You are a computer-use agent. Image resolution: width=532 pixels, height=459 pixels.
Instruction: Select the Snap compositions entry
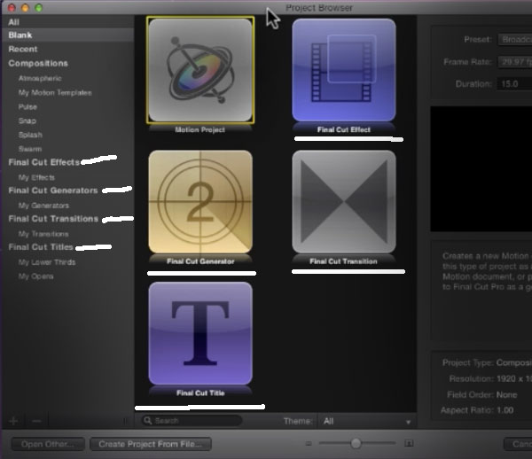point(27,121)
